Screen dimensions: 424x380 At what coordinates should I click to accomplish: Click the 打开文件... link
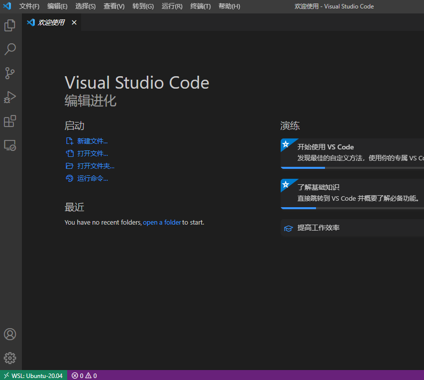click(93, 153)
